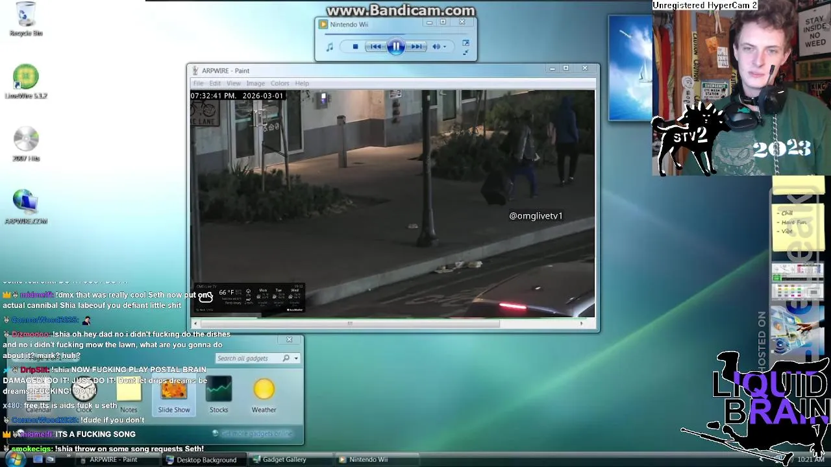The height and width of the screenshot is (467, 831).
Task: Open the volume dropdown arrow in media player
Action: pos(445,47)
